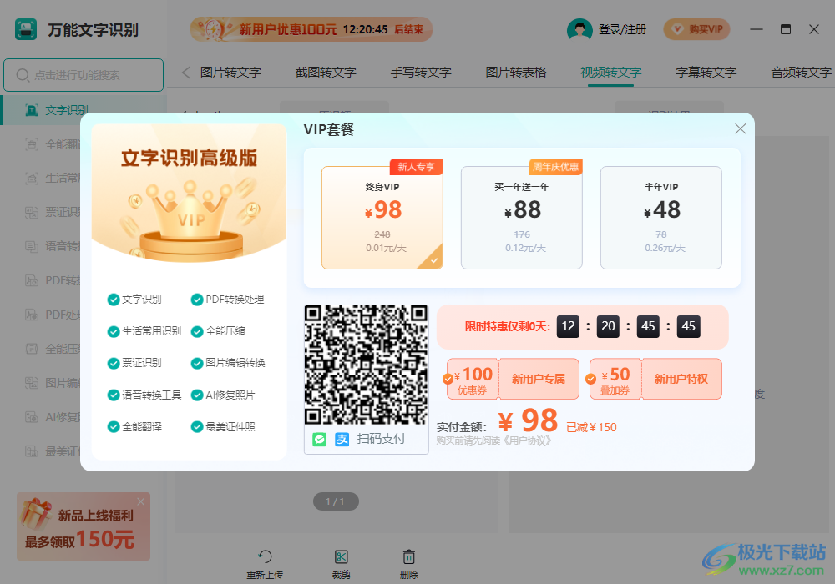This screenshot has width=835, height=584.
Task: Toggle the ¥50 叠加券 coupon checkbox
Action: (x=590, y=379)
